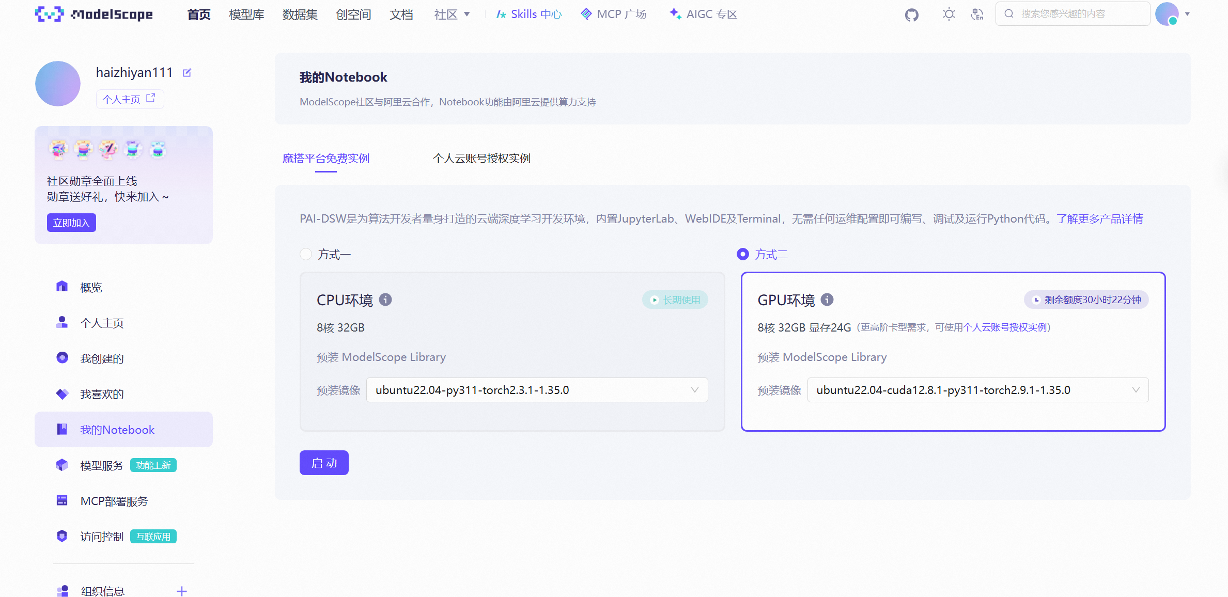Viewport: 1228px width, 597px height.
Task: Click the plus icon beside 组织信息
Action: click(x=181, y=591)
